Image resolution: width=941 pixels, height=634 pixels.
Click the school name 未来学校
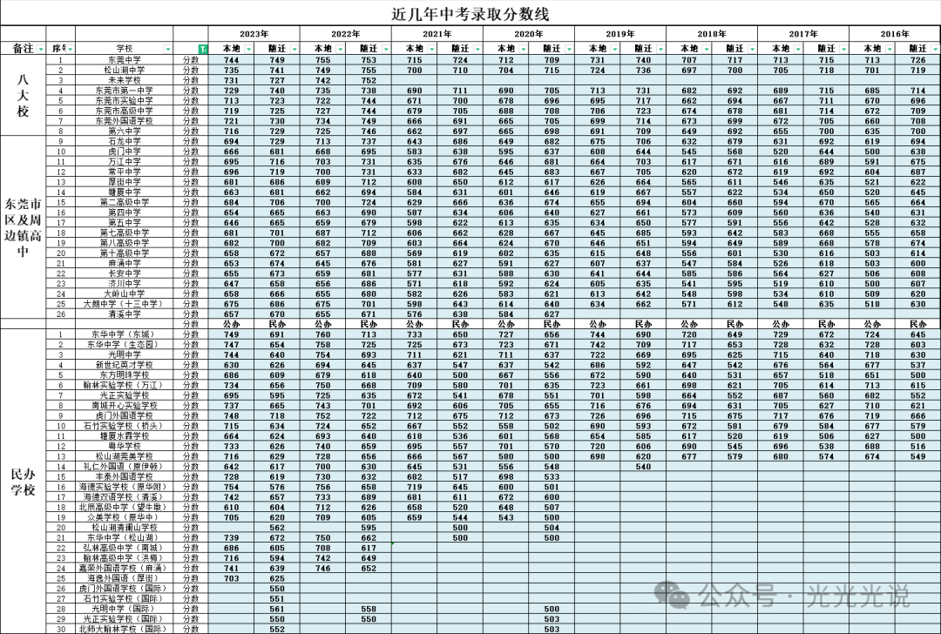tap(125, 80)
